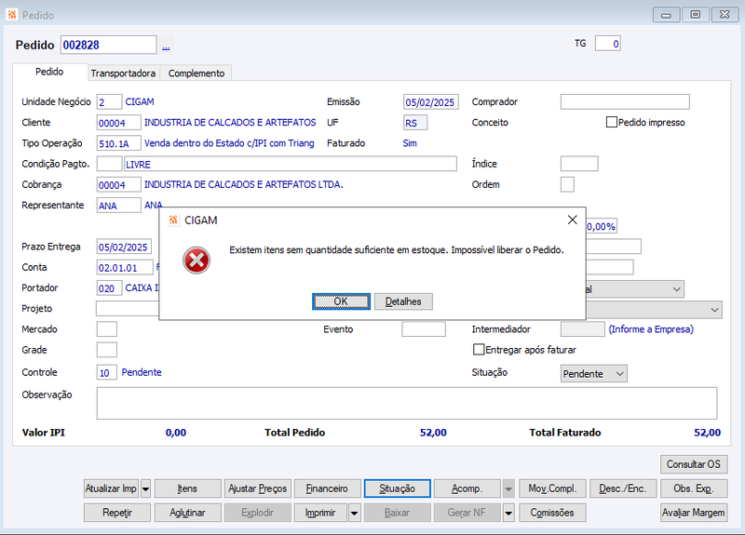Screen dimensions: 745x535
Task: Expand the Gerar NF dropdown arrow
Action: click(x=508, y=513)
